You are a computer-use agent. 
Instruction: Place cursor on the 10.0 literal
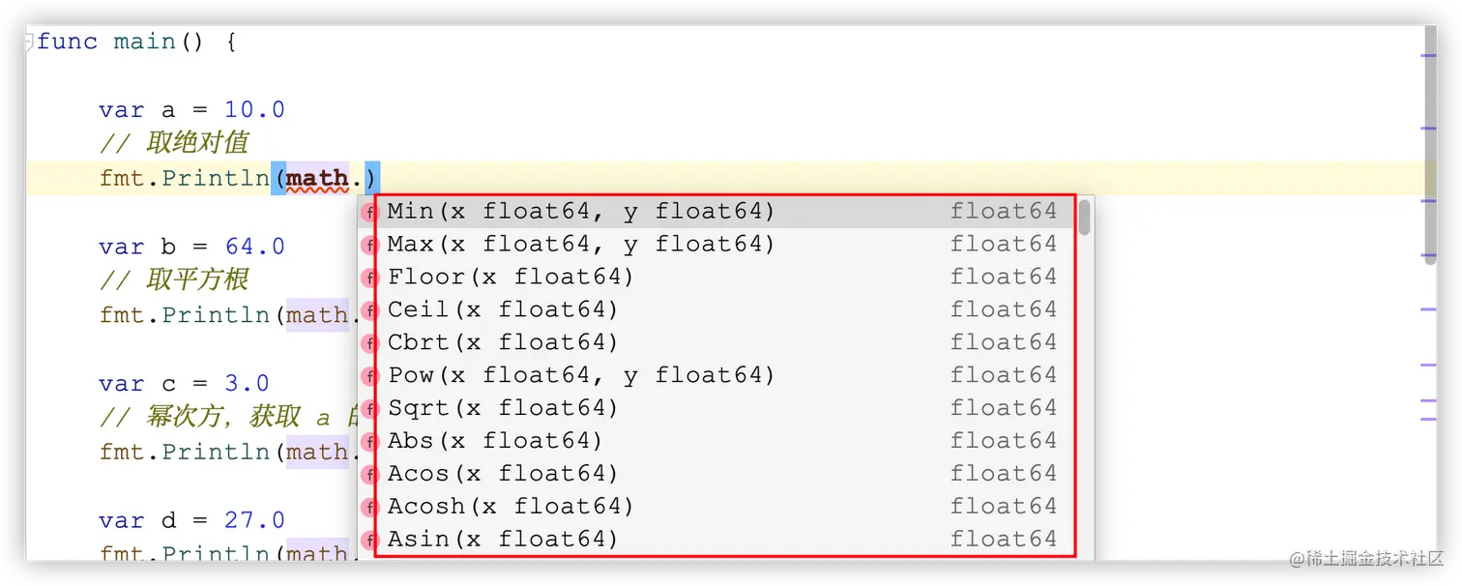(254, 110)
